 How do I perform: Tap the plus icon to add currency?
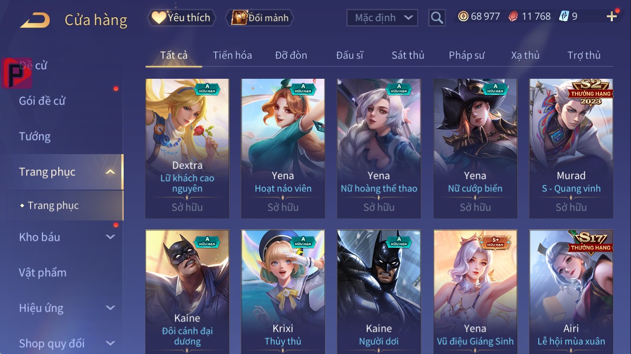pyautogui.click(x=612, y=17)
